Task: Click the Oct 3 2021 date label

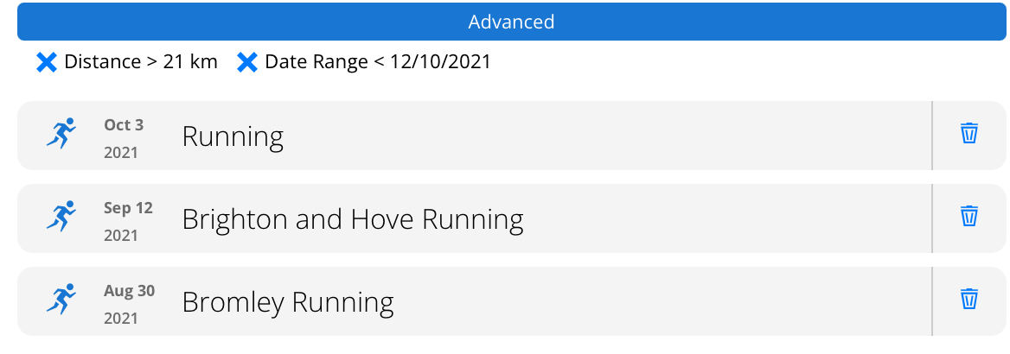Action: 124,138
